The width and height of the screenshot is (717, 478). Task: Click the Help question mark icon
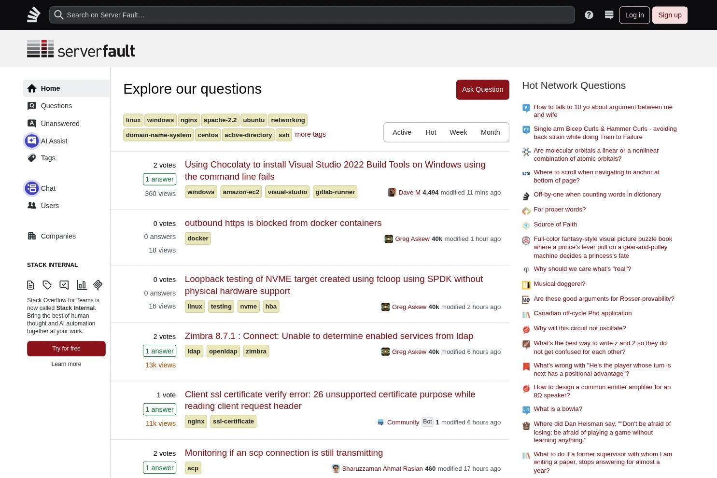(x=589, y=15)
